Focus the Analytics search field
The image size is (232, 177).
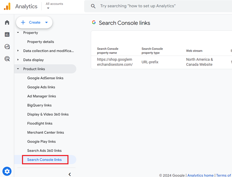click(158, 6)
